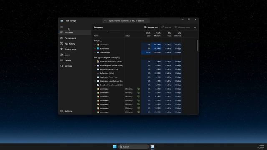This screenshot has height=150, width=267.
Task: Sort by the Name column header
Action: click(x=96, y=36)
